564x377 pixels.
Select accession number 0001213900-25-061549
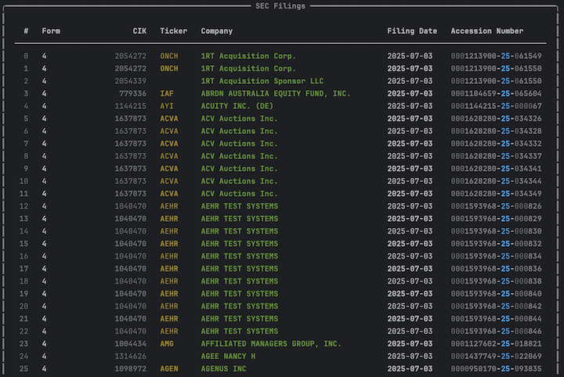tap(496, 56)
